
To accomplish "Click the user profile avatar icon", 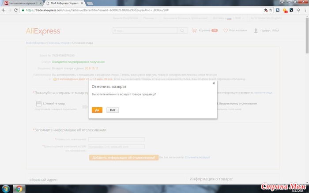I will pyautogui.click(x=256, y=30).
